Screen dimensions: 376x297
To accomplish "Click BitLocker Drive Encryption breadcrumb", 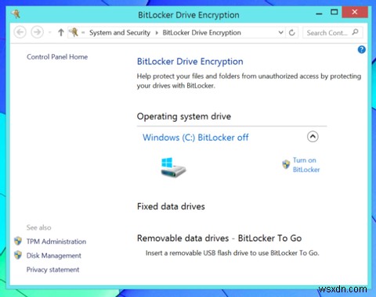I will (201, 33).
